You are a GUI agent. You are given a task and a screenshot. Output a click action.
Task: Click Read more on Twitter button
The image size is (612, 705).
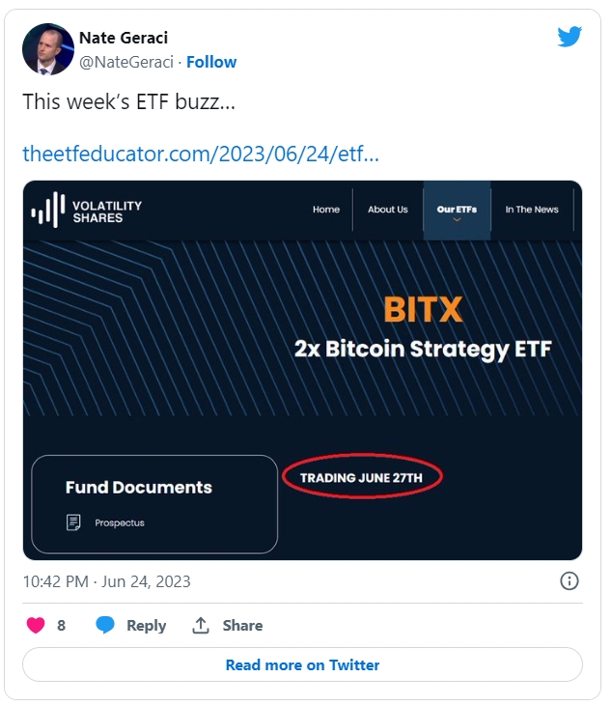click(x=302, y=664)
